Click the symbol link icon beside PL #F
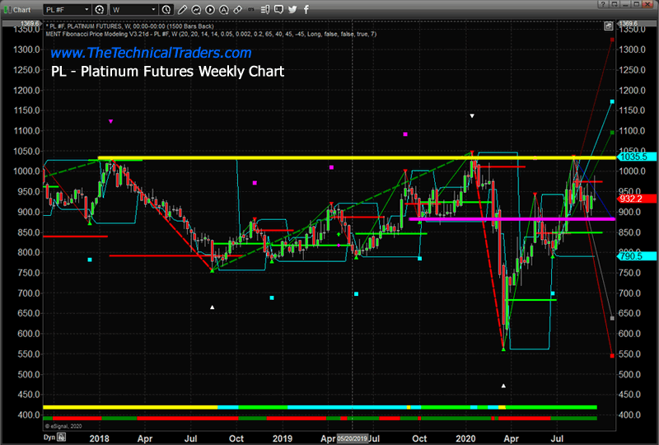Image resolution: width=659 pixels, height=445 pixels. [x=100, y=10]
